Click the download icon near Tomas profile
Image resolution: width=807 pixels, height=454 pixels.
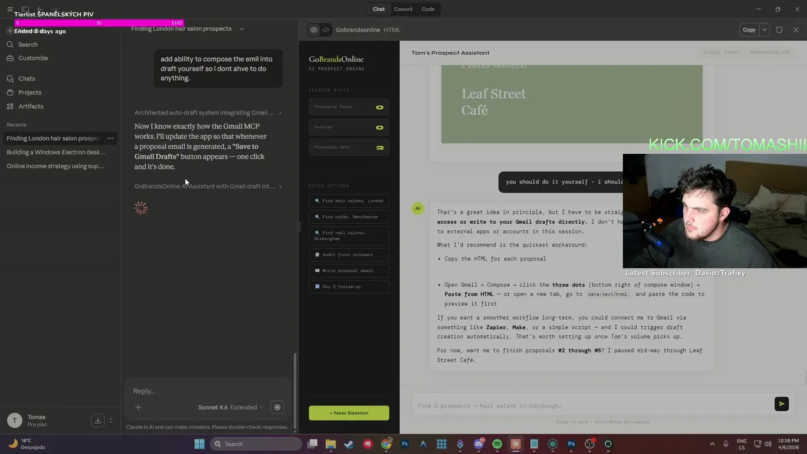(x=97, y=421)
